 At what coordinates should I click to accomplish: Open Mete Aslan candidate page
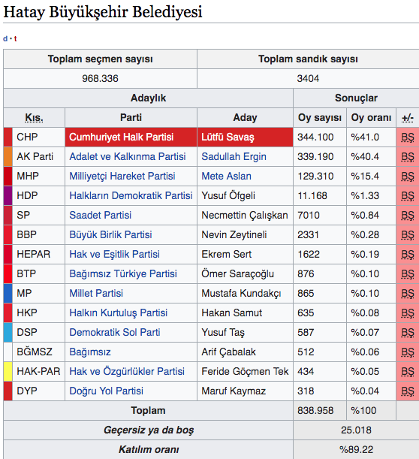click(226, 176)
